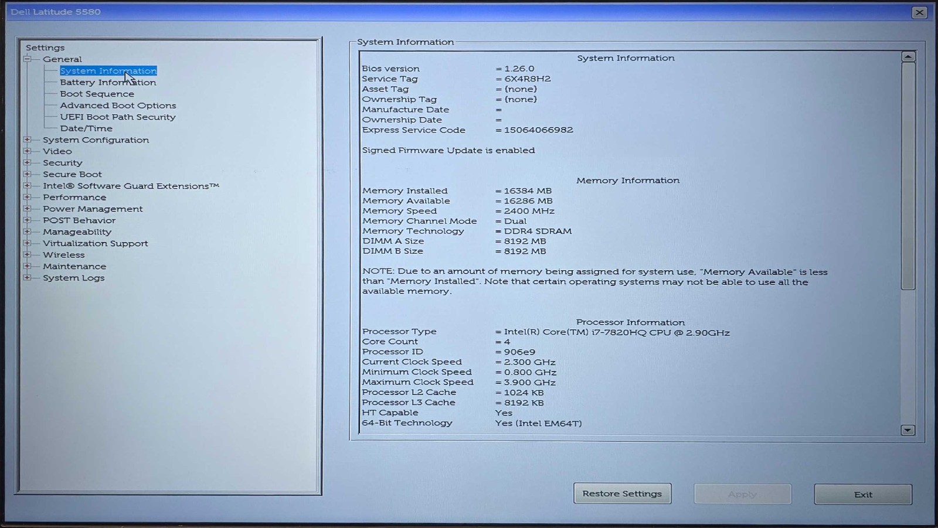The height and width of the screenshot is (528, 938).
Task: Click the DDR4 SDRAM memory technology value
Action: (538, 231)
